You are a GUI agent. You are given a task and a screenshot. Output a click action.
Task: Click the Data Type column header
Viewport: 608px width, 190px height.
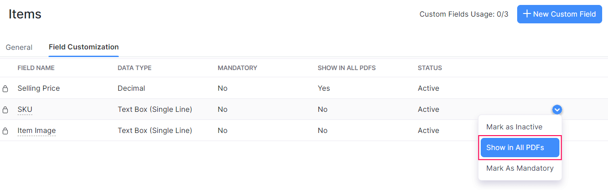click(134, 68)
